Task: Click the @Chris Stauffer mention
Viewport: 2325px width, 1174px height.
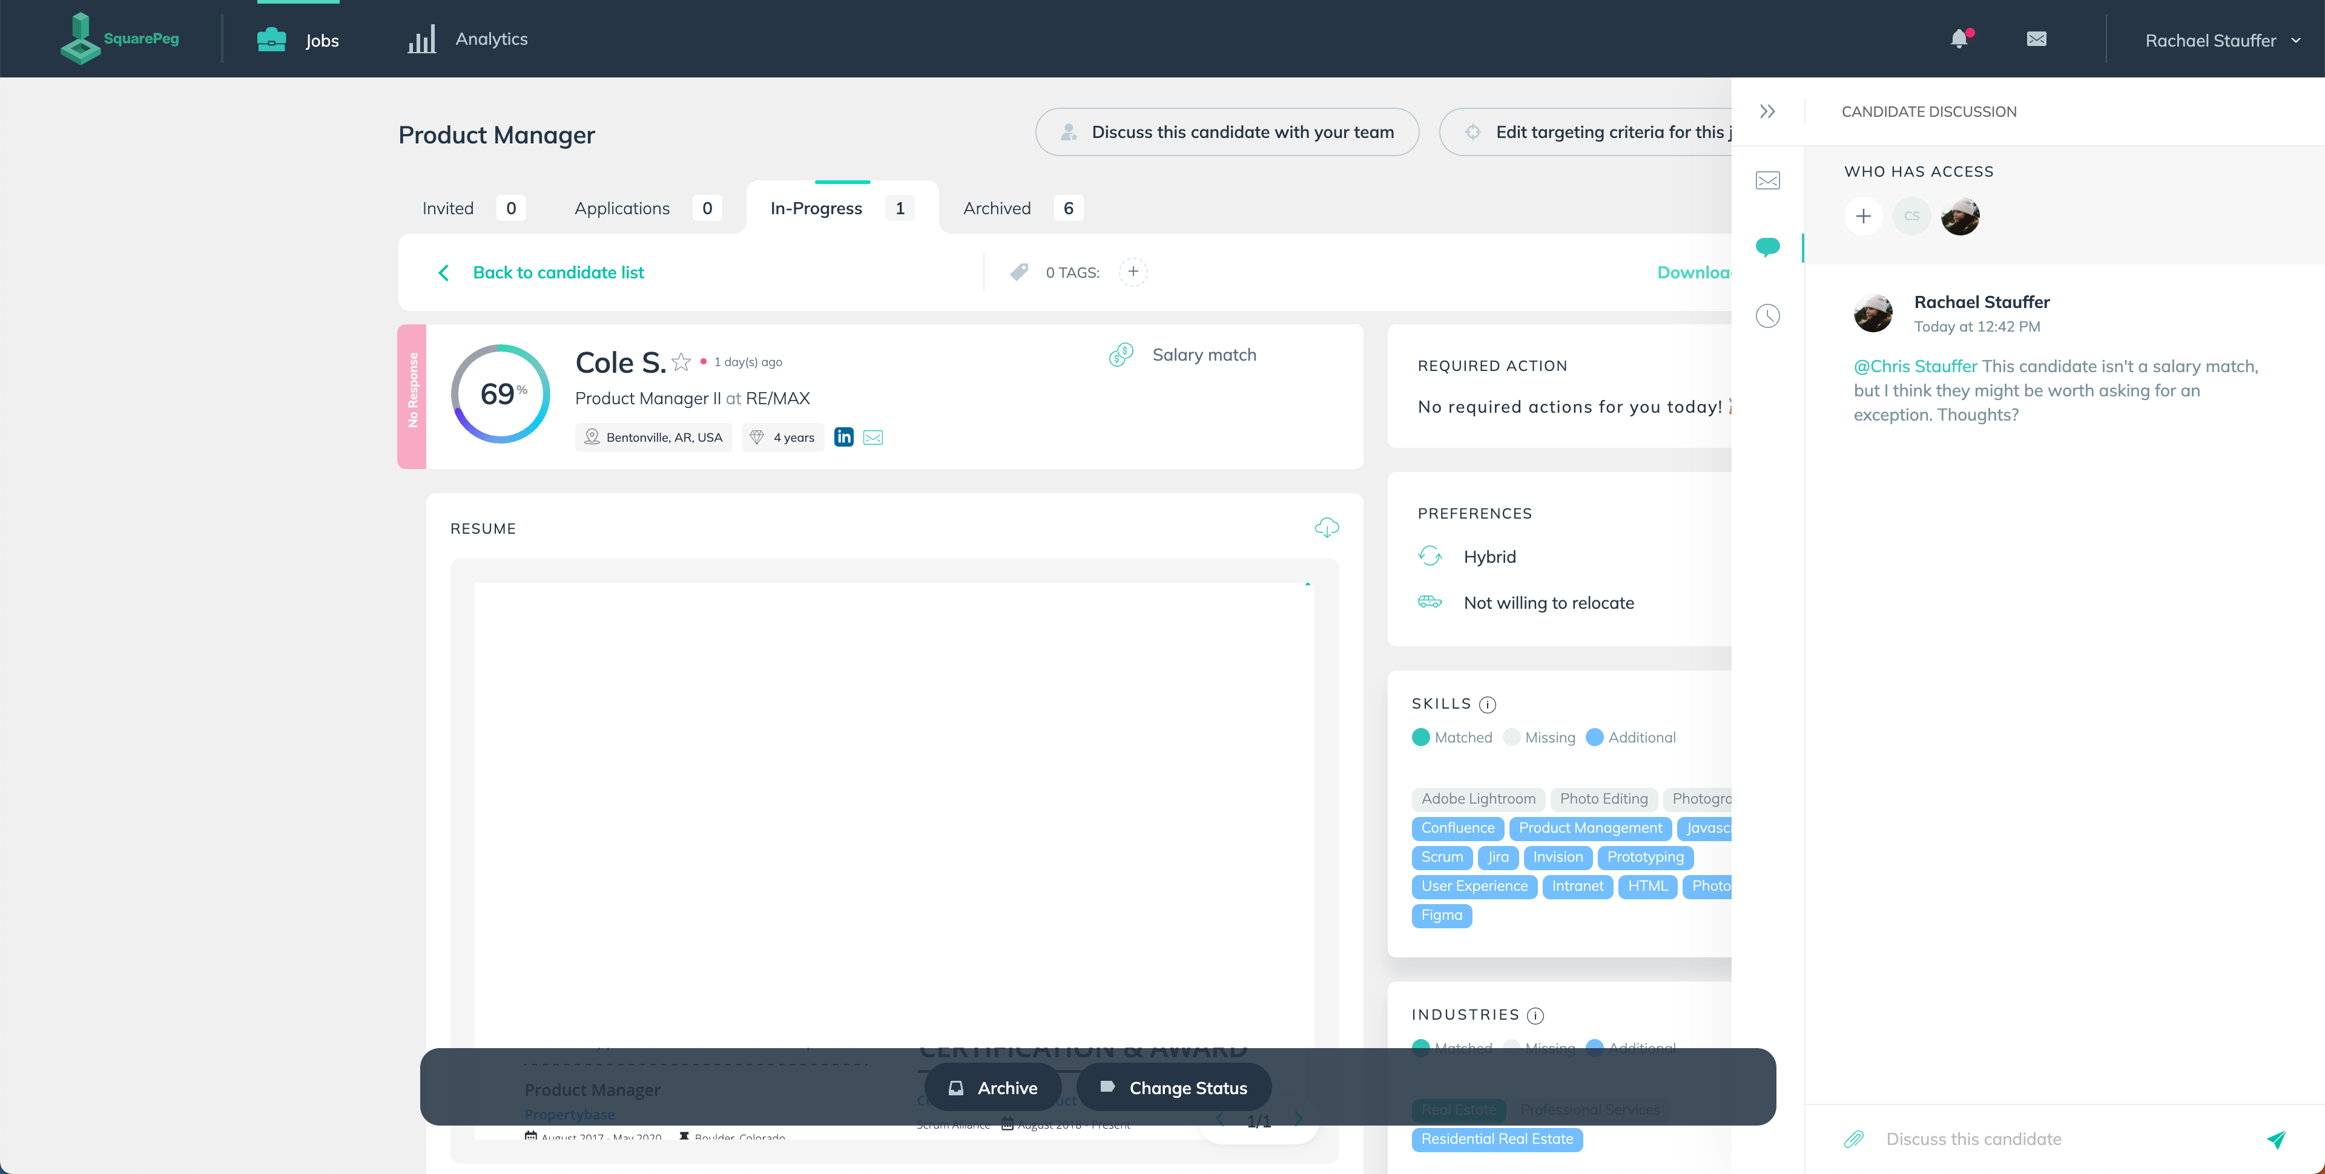Action: click(x=1915, y=366)
